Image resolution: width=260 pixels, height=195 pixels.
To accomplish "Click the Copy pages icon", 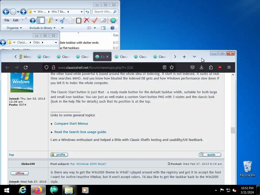I will click(x=71, y=20).
